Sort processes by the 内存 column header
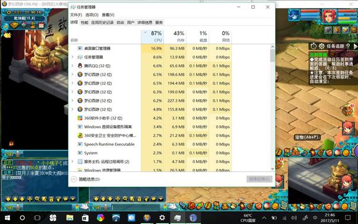 click(175, 36)
